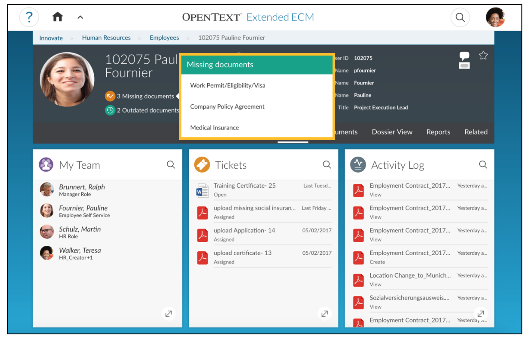Click Martin Schulz's avatar photo
The height and width of the screenshot is (338, 528).
click(47, 231)
